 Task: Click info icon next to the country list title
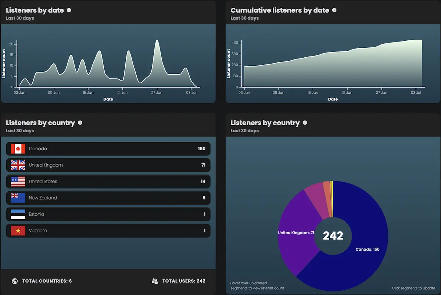[x=80, y=123]
